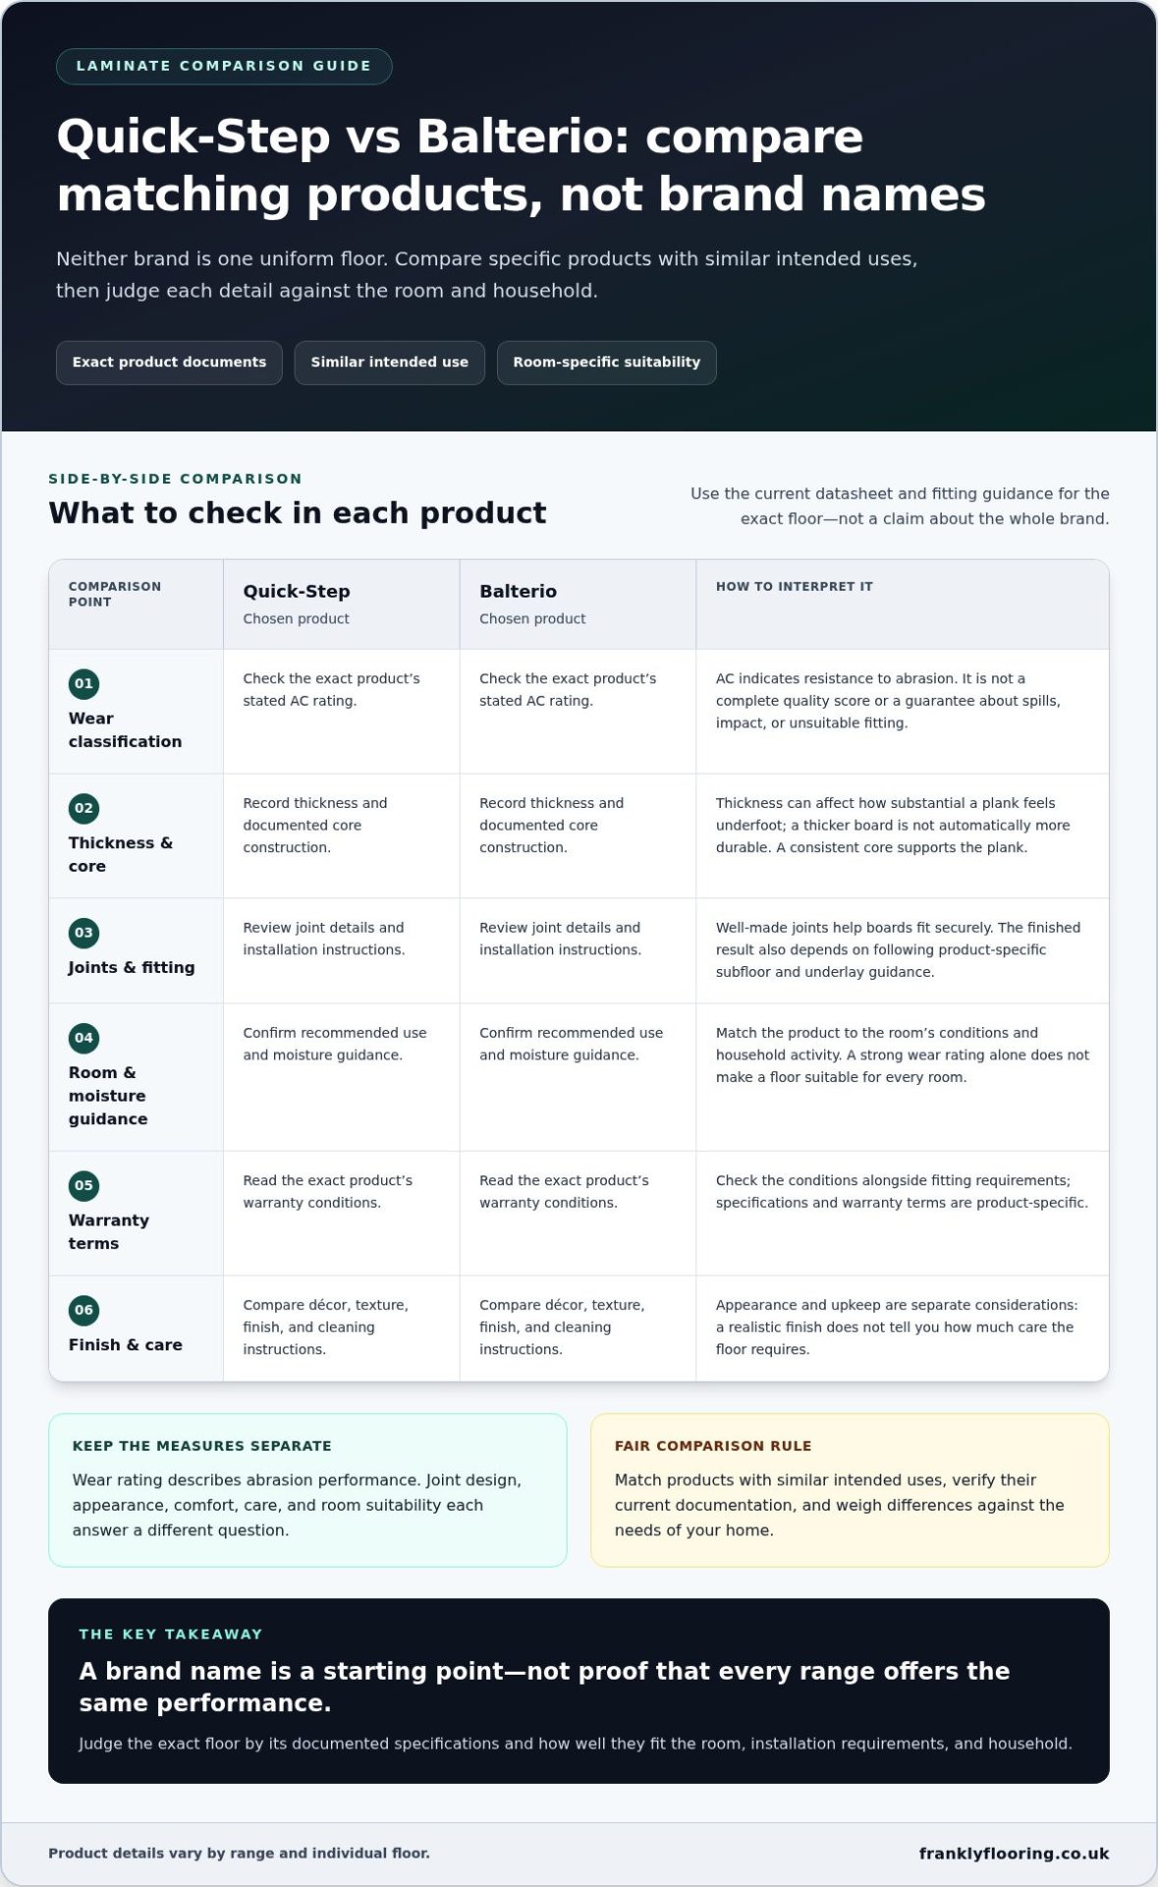Click the Warranty terms row label
The image size is (1158, 1887).
tap(109, 1231)
